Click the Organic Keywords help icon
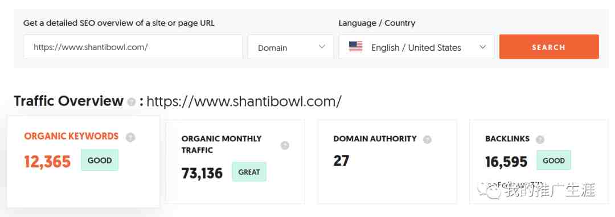The width and height of the screenshot is (615, 217). (130, 137)
